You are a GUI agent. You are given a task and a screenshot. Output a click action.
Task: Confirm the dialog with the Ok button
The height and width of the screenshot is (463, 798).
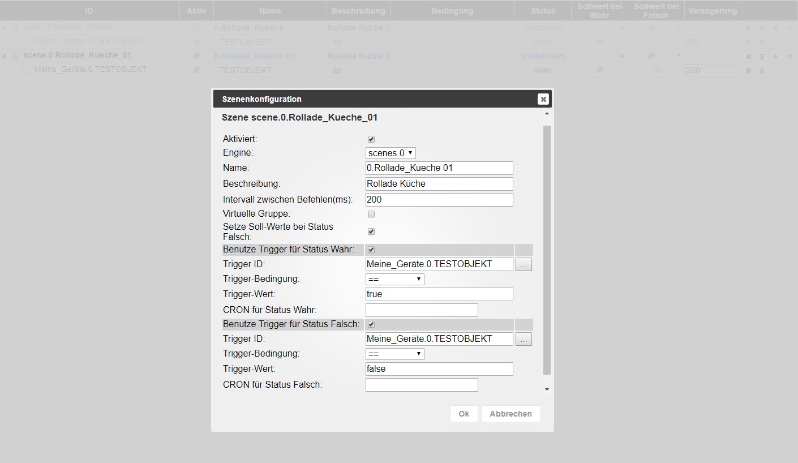pyautogui.click(x=464, y=414)
